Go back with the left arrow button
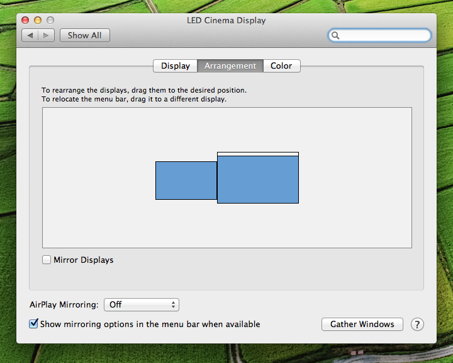The image size is (453, 363). pyautogui.click(x=30, y=35)
